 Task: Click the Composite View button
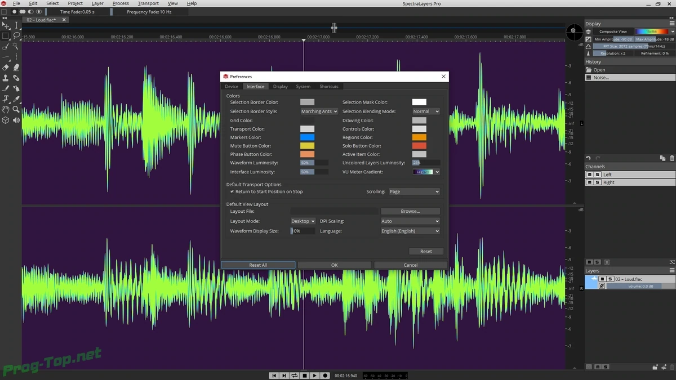tap(613, 32)
